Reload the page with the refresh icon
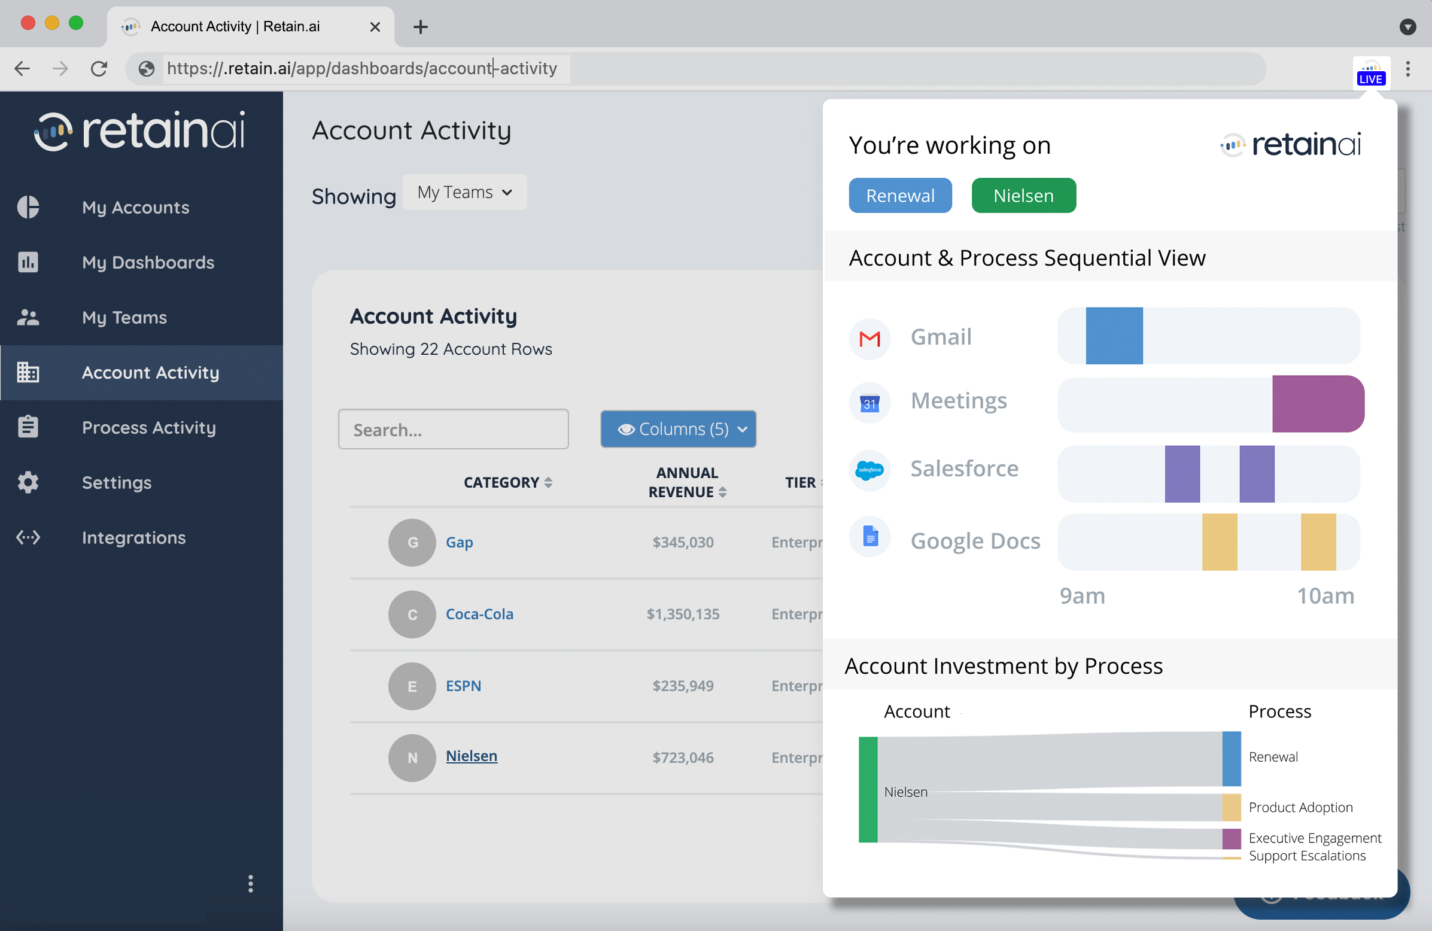Viewport: 1432px width, 931px height. pos(99,69)
